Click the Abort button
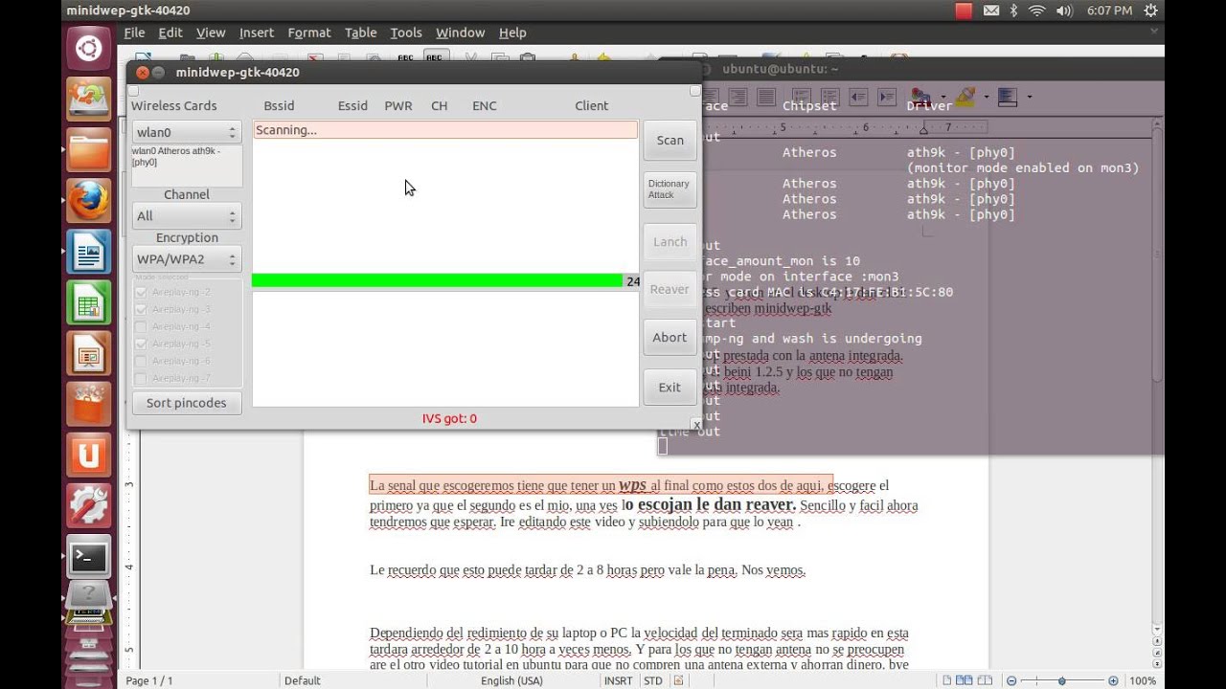 670,338
